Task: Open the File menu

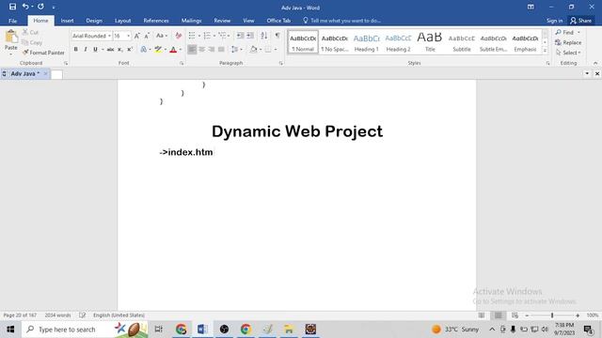Action: [12, 21]
